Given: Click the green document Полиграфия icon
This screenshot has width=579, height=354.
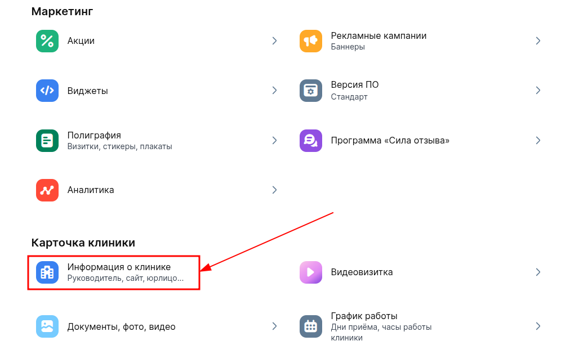Looking at the screenshot, I should (47, 141).
